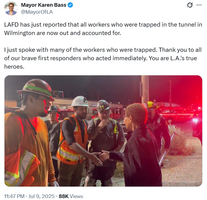Play the embedded tunnel rescue video
The height and width of the screenshot is (200, 207).
point(103,131)
